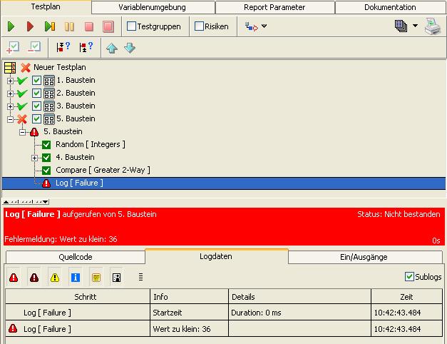The height and width of the screenshot is (344, 447).
Task: Click the blue move down arrow
Action: 129,48
